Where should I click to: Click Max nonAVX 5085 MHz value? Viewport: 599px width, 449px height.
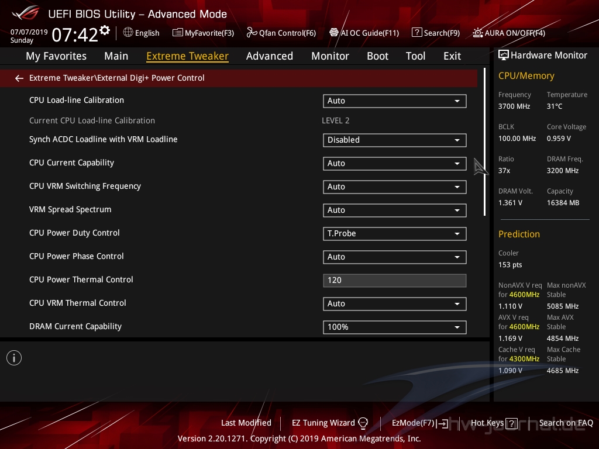click(563, 306)
